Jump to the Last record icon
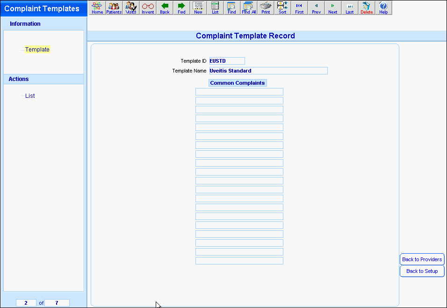This screenshot has height=308, width=447. pyautogui.click(x=349, y=7)
